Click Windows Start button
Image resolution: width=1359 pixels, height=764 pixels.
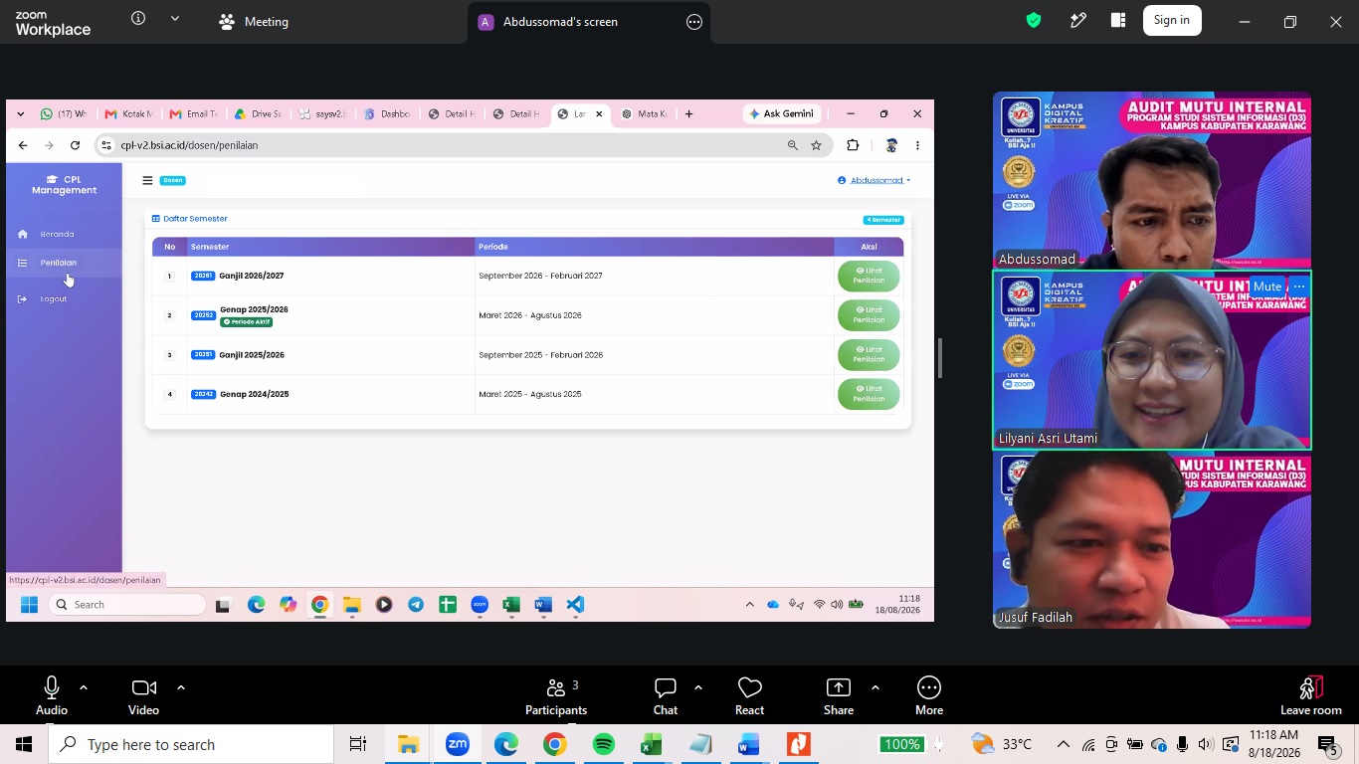24,744
